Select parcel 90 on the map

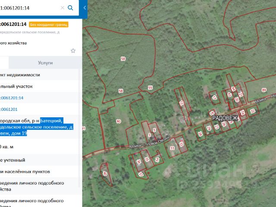point(119,121)
